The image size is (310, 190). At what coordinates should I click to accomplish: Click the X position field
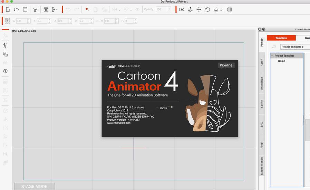pos(21,21)
